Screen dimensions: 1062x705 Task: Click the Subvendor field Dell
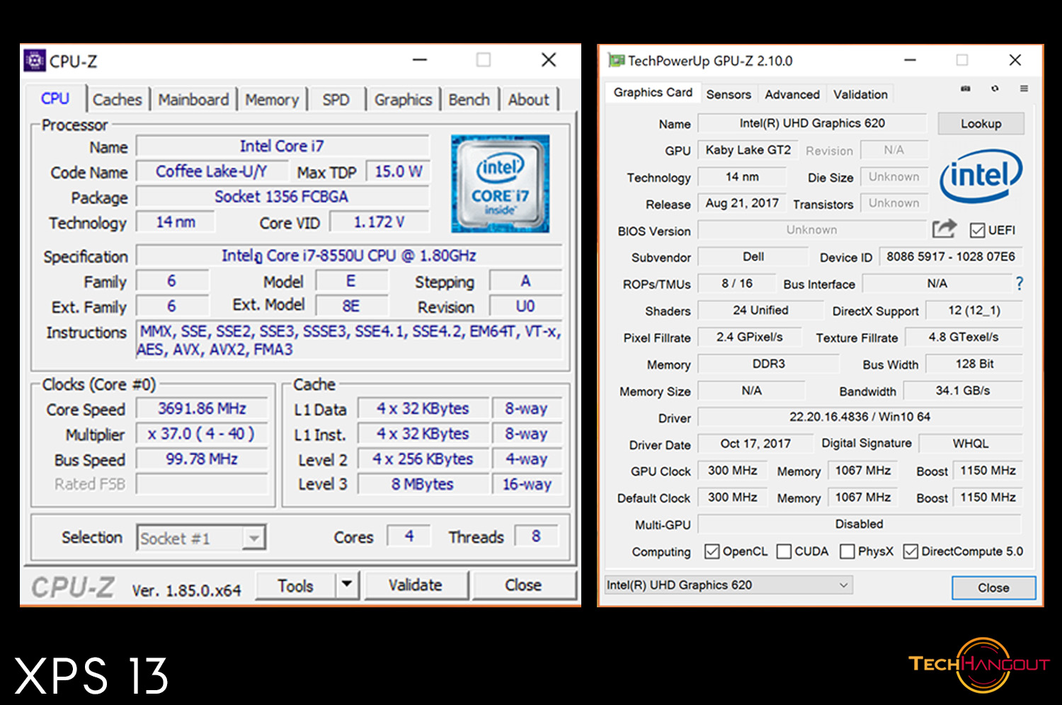point(753,256)
